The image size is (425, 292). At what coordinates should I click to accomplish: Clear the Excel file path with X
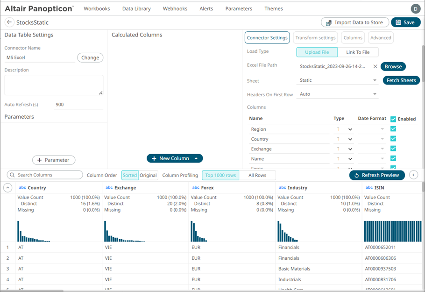click(375, 66)
